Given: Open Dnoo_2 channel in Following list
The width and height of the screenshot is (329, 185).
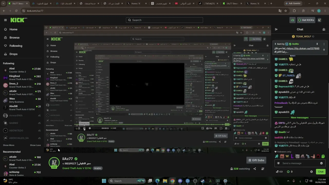Looking at the screenshot, I should tap(22, 85).
